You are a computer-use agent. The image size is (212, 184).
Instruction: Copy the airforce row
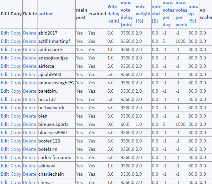coord(16,66)
